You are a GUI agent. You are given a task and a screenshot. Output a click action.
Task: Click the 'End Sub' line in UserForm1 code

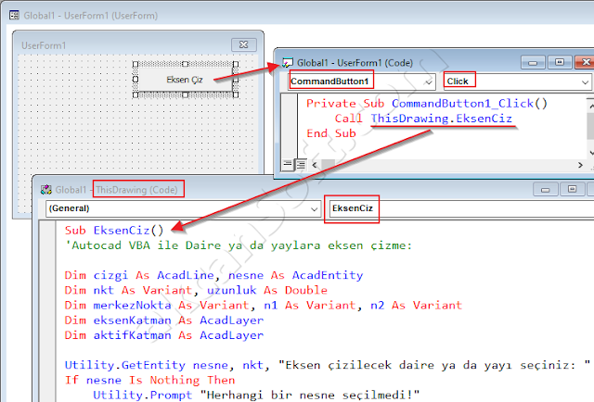(x=331, y=133)
